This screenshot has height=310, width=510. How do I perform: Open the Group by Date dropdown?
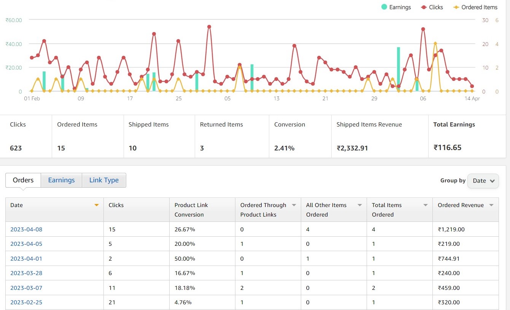point(483,181)
